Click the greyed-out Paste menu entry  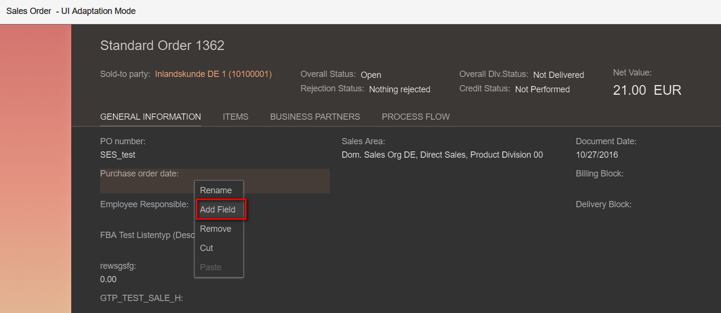211,267
